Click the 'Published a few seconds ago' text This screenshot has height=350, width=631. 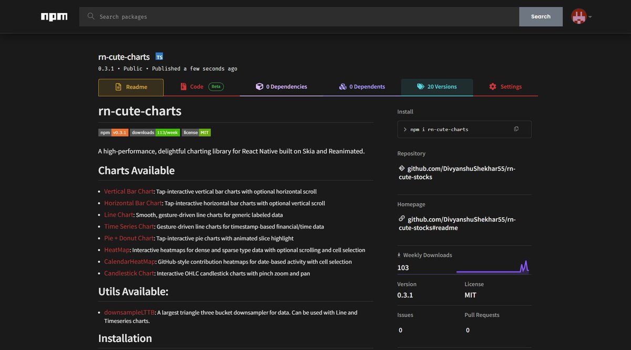click(195, 69)
